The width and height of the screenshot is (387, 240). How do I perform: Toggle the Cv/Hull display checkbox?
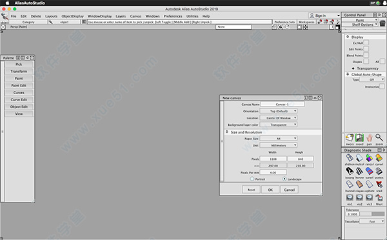coord(366,43)
